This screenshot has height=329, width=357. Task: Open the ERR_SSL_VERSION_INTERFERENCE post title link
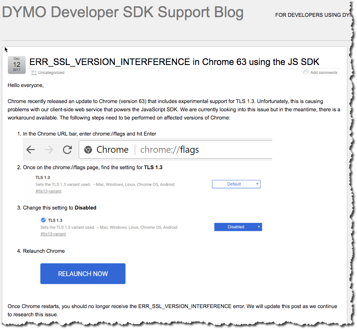click(174, 62)
